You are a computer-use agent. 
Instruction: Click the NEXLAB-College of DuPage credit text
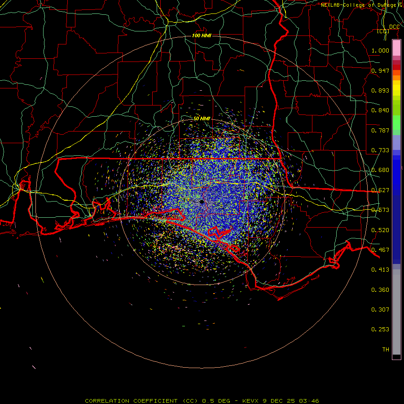coord(362,5)
